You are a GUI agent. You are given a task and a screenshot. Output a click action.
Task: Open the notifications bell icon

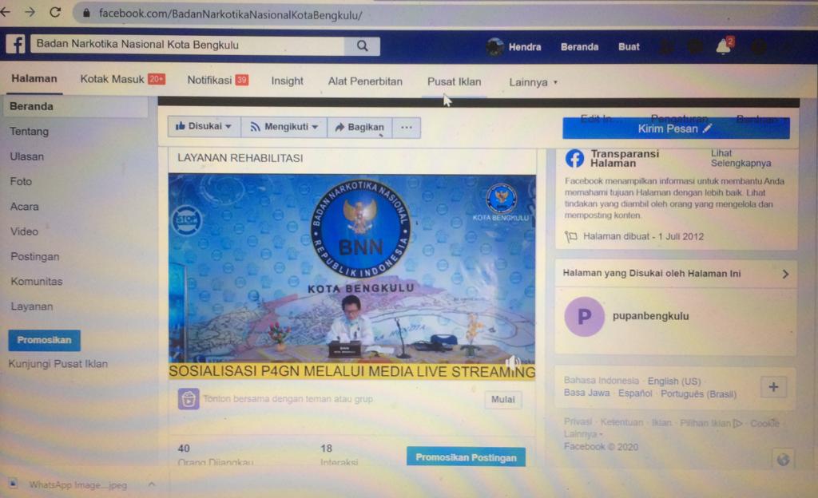click(724, 46)
